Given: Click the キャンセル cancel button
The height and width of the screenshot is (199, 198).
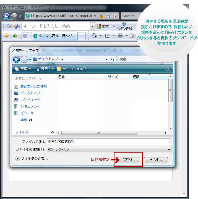Looking at the screenshot, I should pos(156,160).
